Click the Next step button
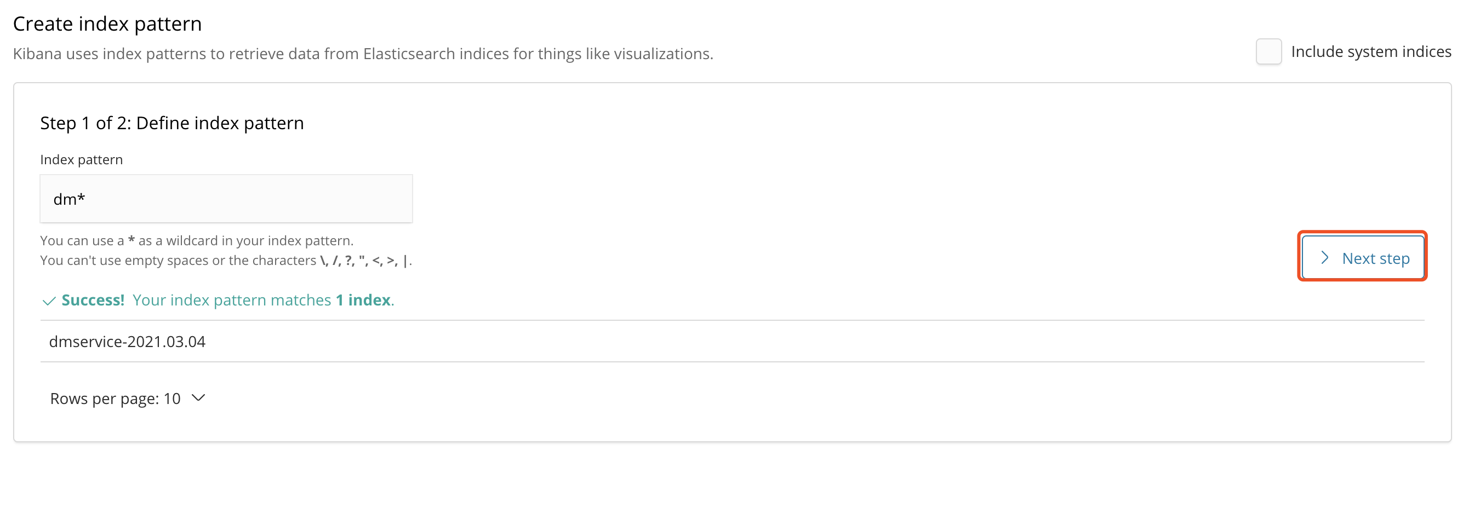 tap(1363, 258)
